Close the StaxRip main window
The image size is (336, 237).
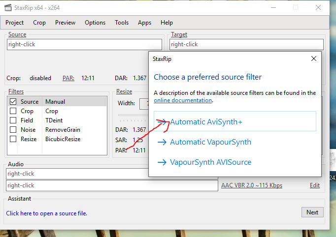[x=318, y=8]
